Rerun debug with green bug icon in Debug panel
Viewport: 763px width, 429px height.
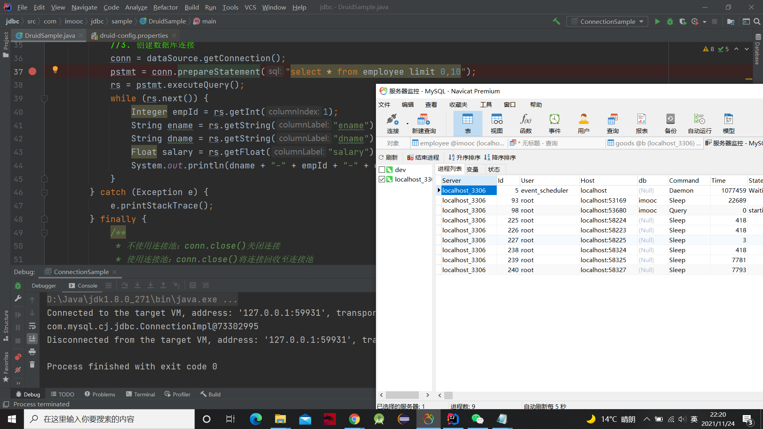pos(18,286)
